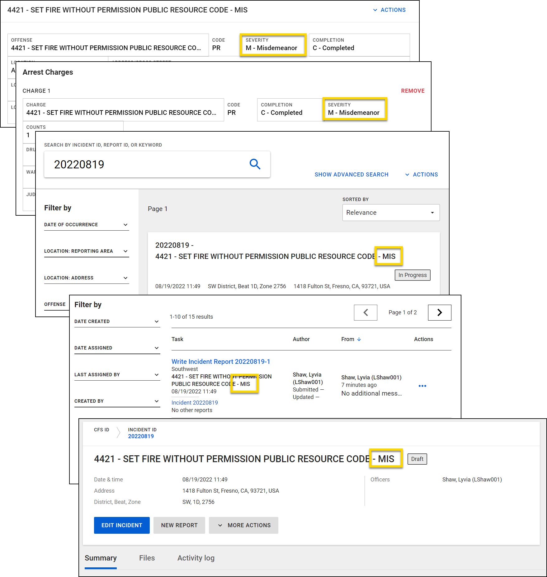
Task: Open Write Incident Report 20220819-1 link
Action: 221,362
